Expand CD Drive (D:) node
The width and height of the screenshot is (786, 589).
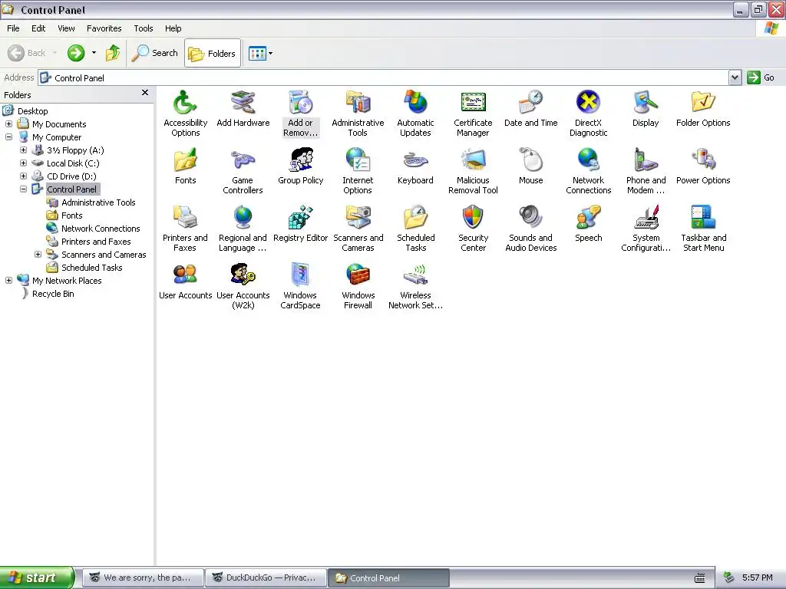[x=23, y=176]
